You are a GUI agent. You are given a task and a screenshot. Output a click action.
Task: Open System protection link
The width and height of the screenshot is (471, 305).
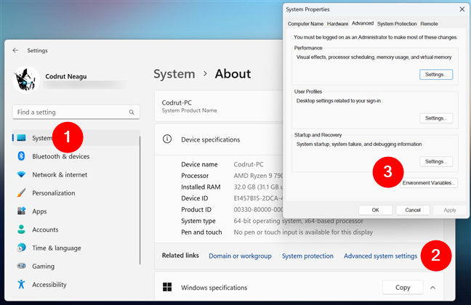pyautogui.click(x=307, y=256)
